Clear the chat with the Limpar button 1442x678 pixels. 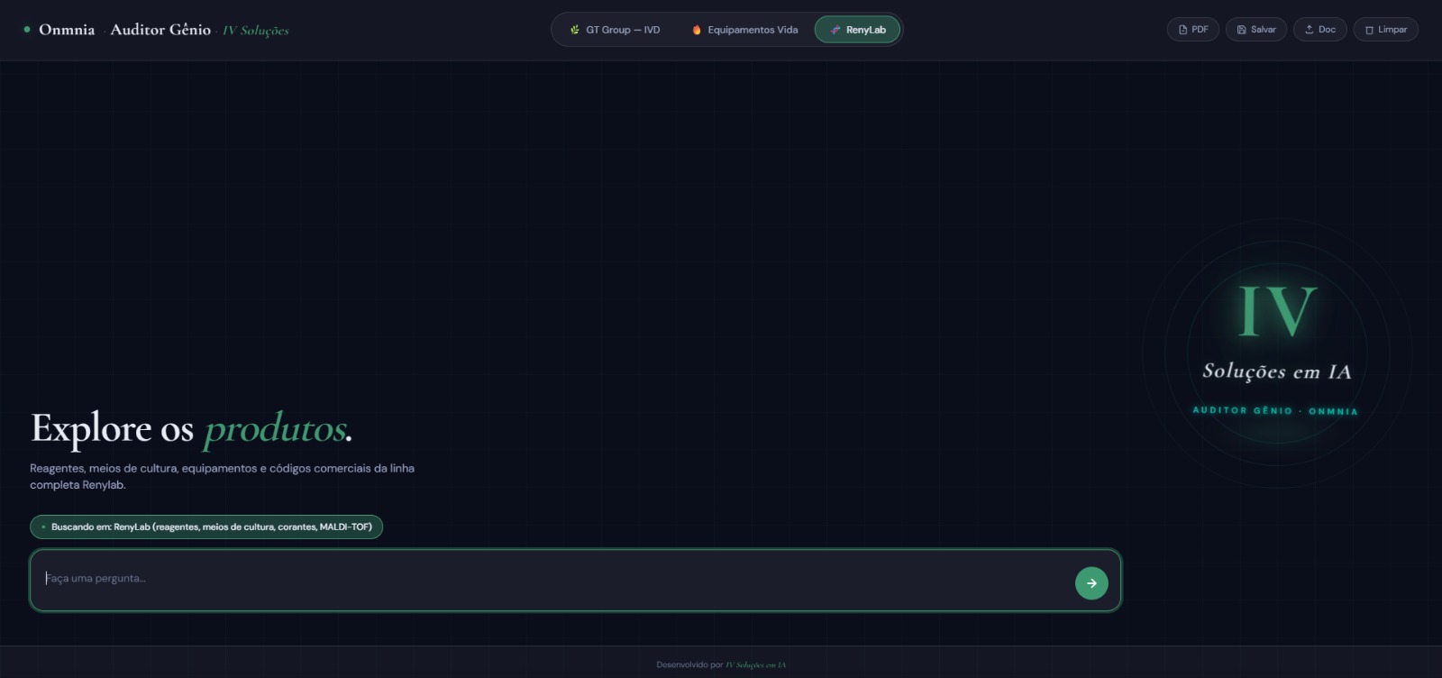coord(1386,30)
